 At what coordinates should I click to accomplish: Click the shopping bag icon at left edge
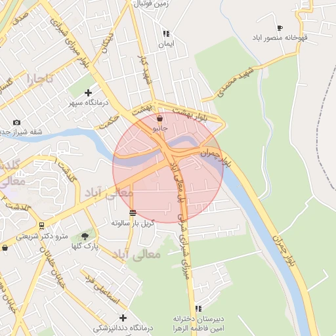tap(5, 248)
